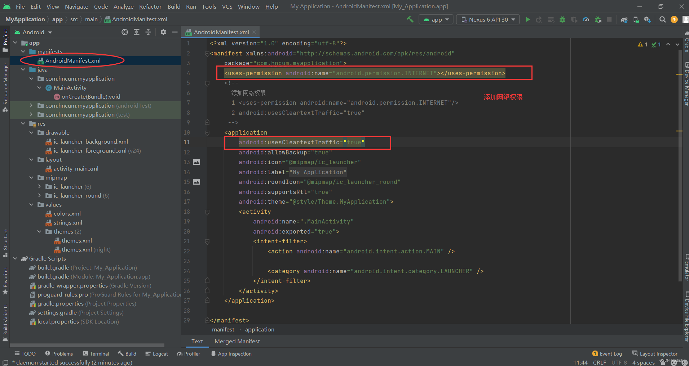Click the 4 spaces indent status
Screen dimensions: 689x366
tap(643, 362)
